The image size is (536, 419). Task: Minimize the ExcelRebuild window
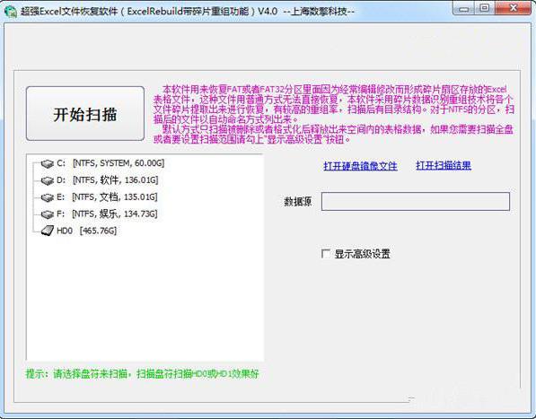coord(464,9)
